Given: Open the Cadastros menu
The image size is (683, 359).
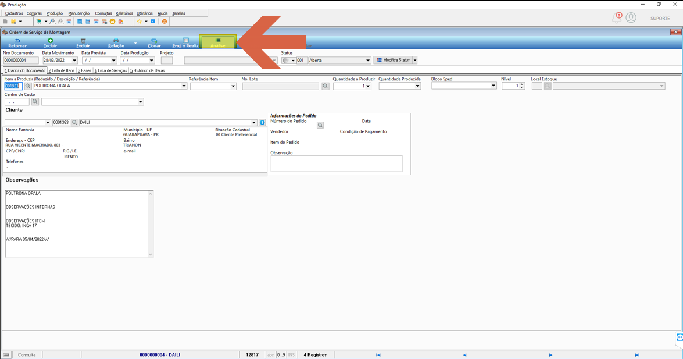Looking at the screenshot, I should 14,13.
